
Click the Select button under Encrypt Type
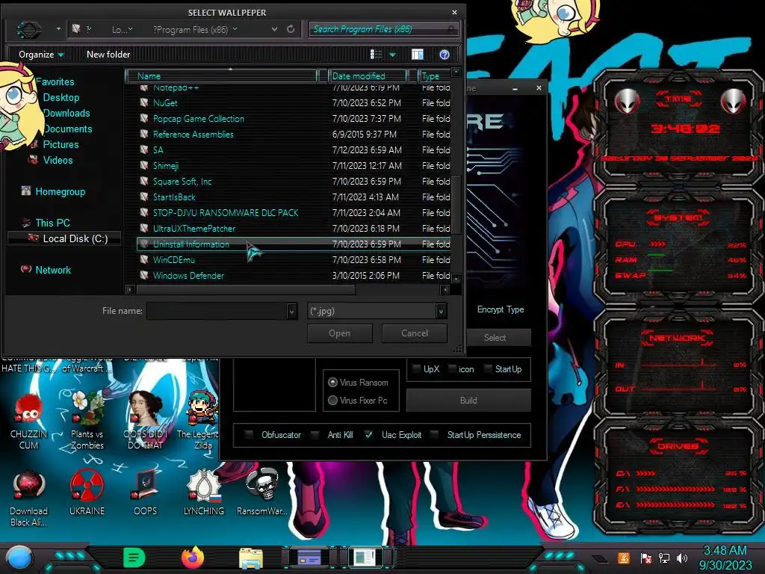click(x=495, y=337)
